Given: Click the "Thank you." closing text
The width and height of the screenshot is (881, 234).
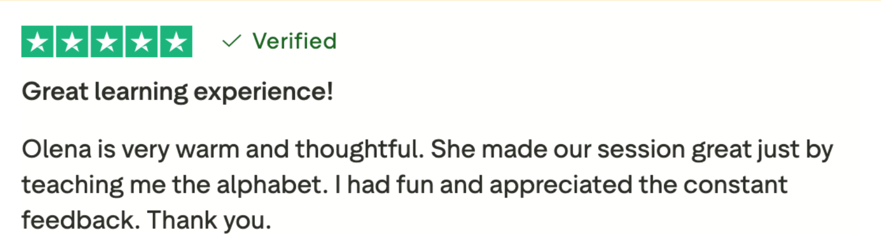Looking at the screenshot, I should (x=209, y=220).
